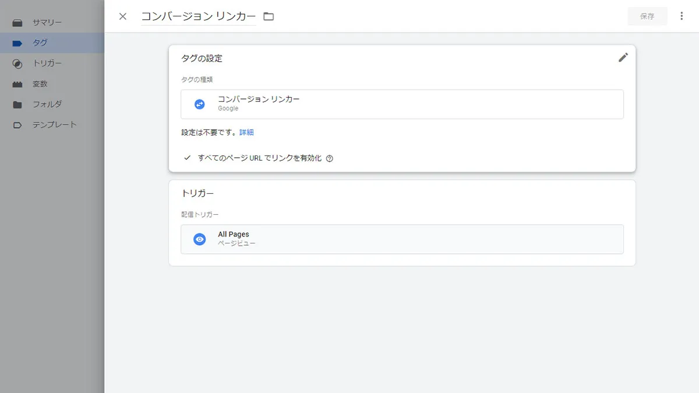Image resolution: width=699 pixels, height=393 pixels.
Task: Click the 保存 save button
Action: 647,16
